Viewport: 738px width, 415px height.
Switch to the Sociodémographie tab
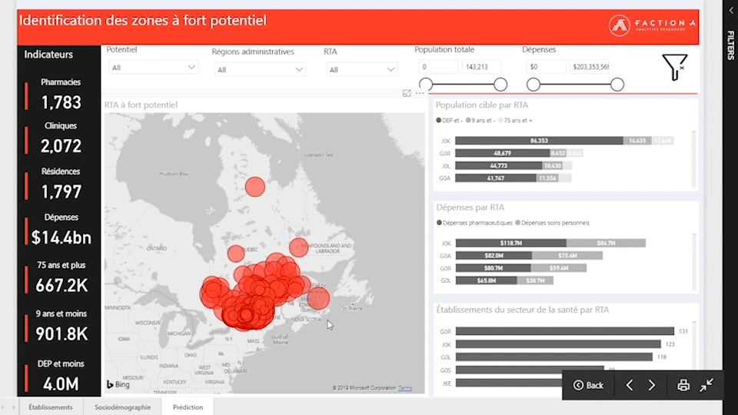point(123,407)
